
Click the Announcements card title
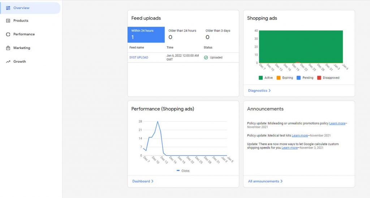click(x=265, y=109)
